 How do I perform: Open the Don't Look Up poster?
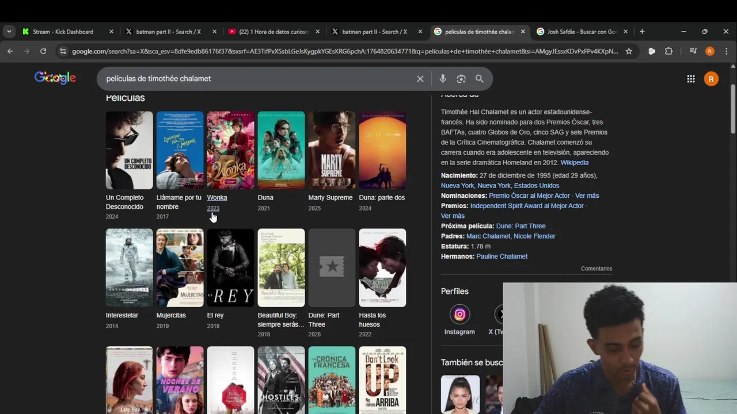click(382, 380)
